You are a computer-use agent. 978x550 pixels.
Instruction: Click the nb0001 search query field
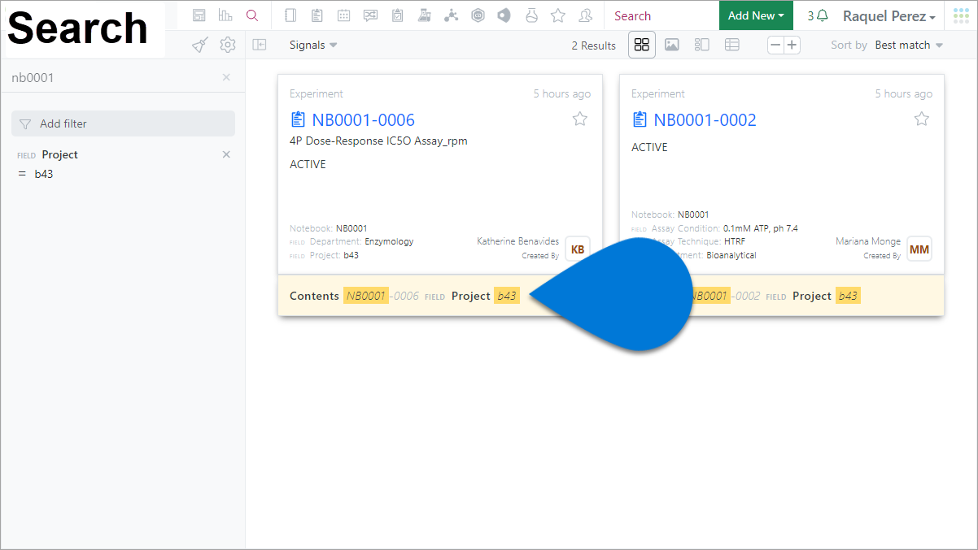click(x=112, y=77)
